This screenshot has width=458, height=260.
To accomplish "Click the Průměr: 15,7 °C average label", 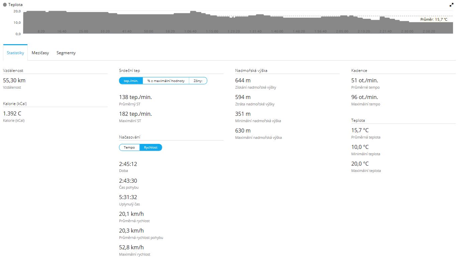I will tap(434, 20).
